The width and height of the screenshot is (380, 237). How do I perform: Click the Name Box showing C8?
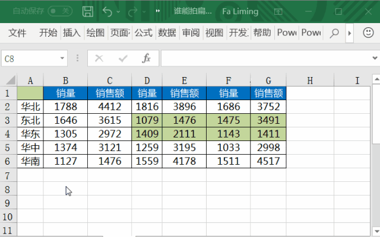(31, 58)
